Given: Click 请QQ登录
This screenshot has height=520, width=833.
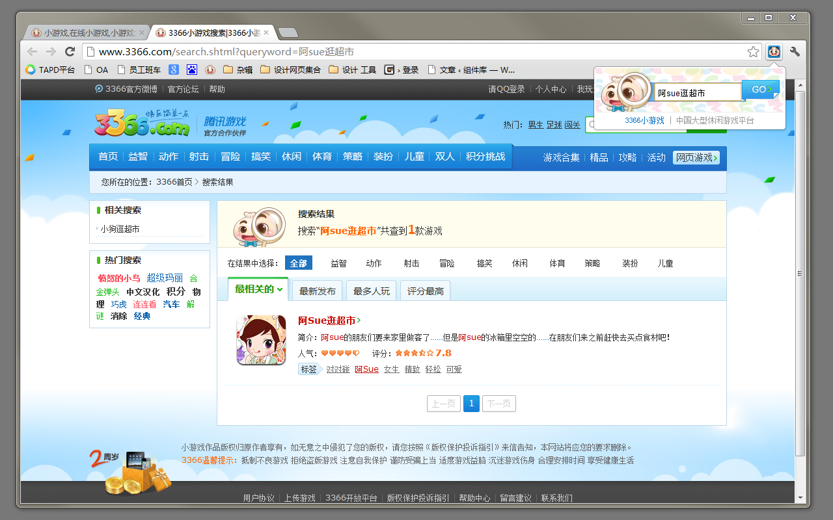Looking at the screenshot, I should point(506,89).
